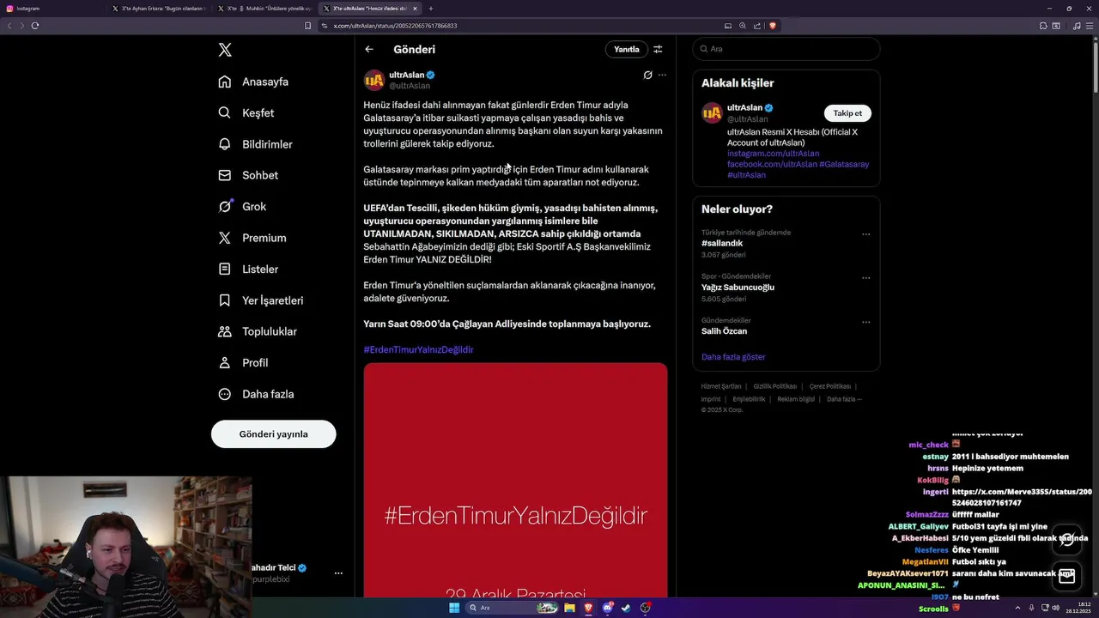Reload the page
This screenshot has height=618, width=1099.
[x=35, y=26]
